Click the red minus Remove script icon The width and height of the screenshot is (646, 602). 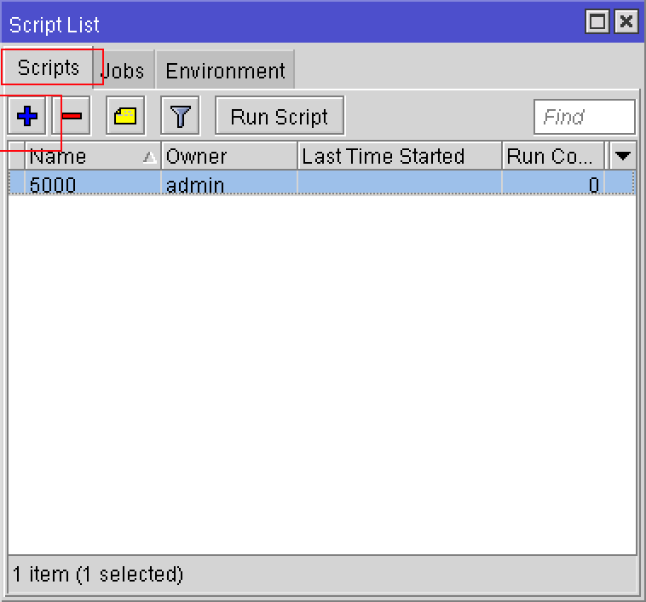[72, 116]
